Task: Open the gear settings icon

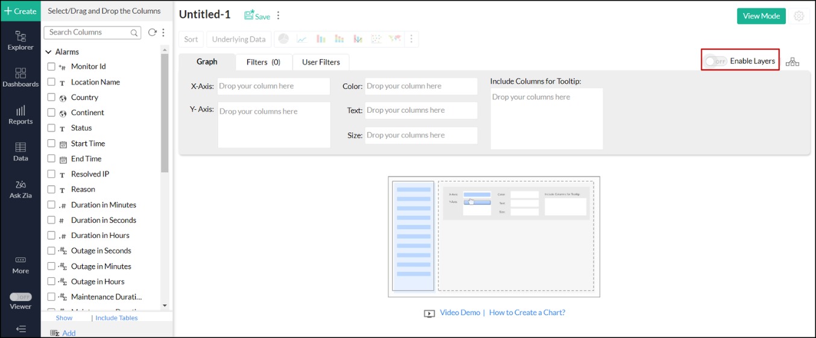Action: 799,16
